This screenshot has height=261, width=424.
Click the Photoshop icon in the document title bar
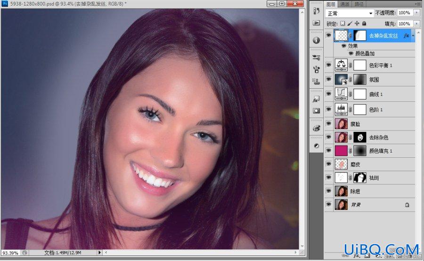click(5, 3)
